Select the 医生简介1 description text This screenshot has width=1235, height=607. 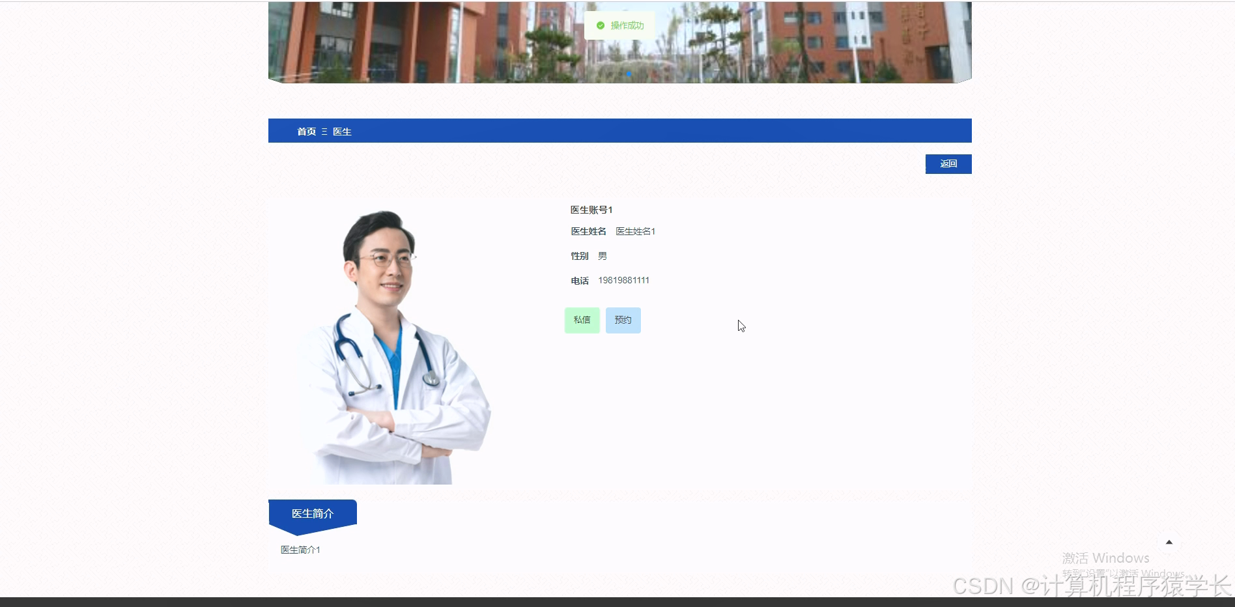coord(299,550)
